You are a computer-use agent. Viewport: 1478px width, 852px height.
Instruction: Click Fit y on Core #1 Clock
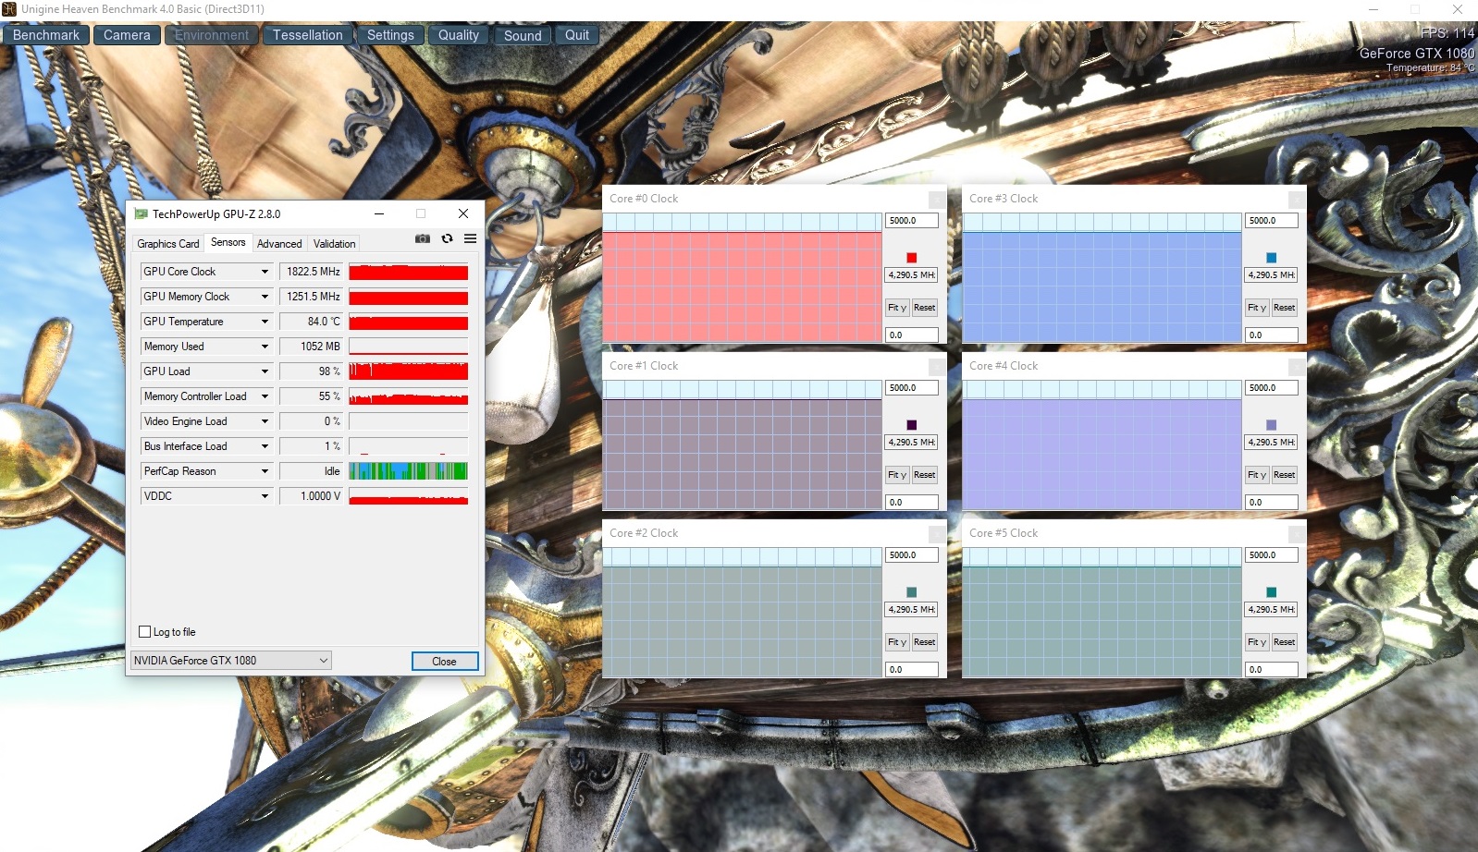point(897,475)
